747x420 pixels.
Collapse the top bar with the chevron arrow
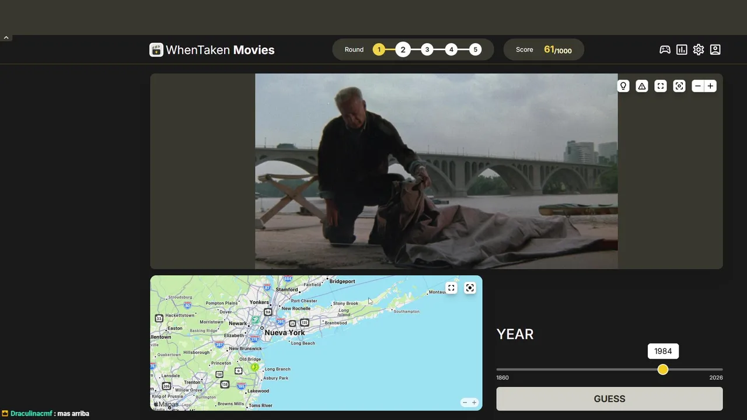click(x=6, y=37)
